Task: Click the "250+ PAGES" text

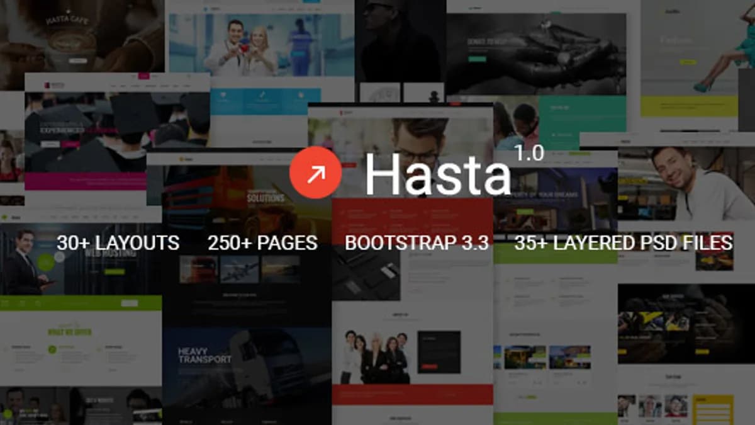Action: pos(262,243)
